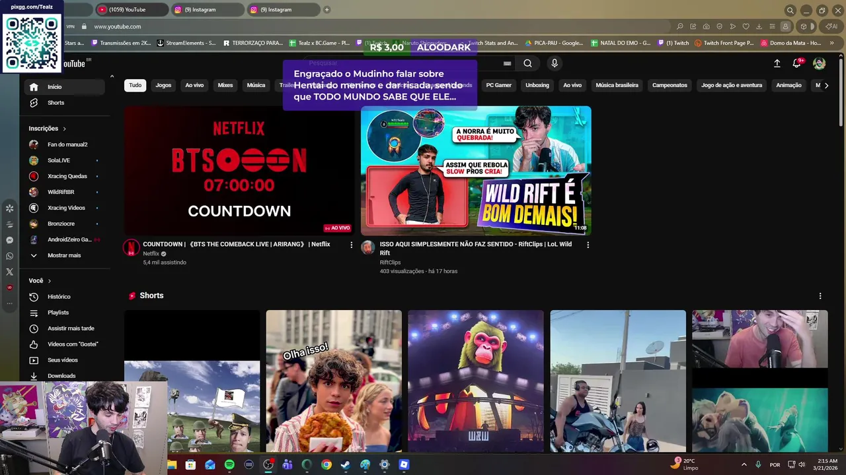Expand the Você section chevron
The width and height of the screenshot is (846, 475).
coord(49,281)
